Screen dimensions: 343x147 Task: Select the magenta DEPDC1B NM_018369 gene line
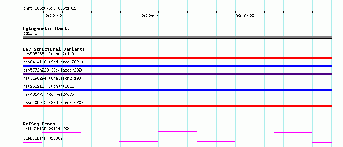pos(177,142)
